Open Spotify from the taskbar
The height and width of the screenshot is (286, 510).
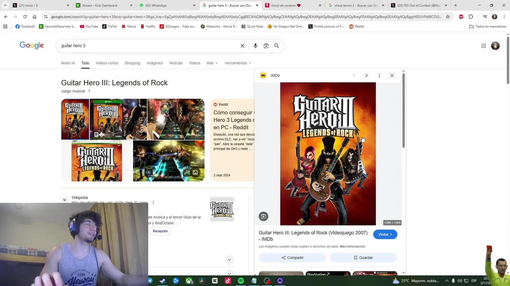pyautogui.click(x=241, y=281)
